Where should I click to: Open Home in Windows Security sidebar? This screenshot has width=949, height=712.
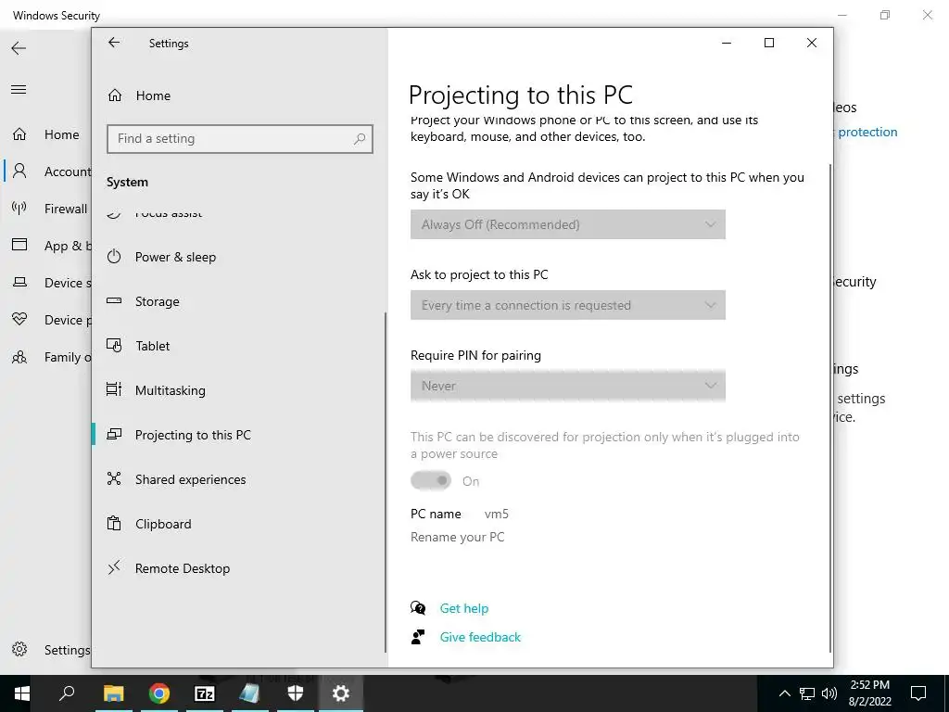click(x=46, y=134)
